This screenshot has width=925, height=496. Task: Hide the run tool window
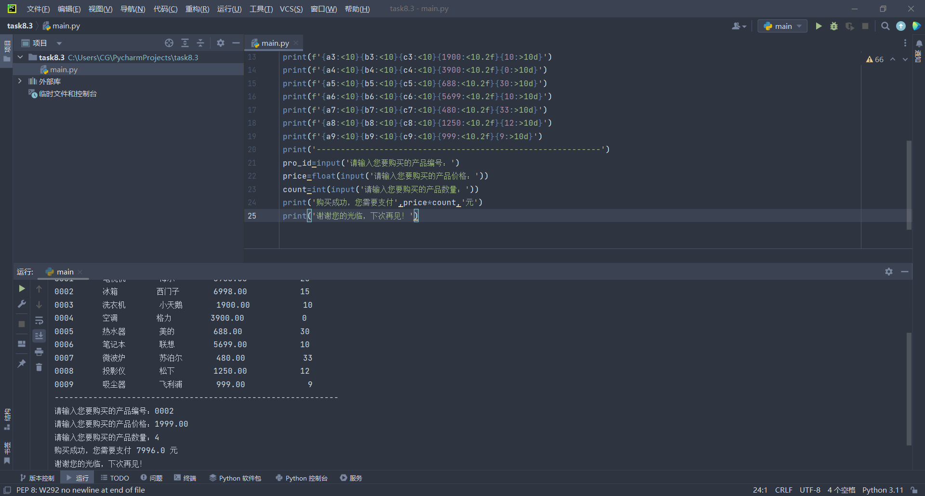pyautogui.click(x=905, y=272)
